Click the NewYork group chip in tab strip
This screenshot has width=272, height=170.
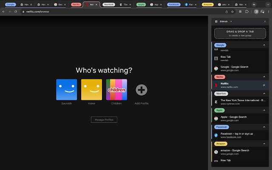109,5
